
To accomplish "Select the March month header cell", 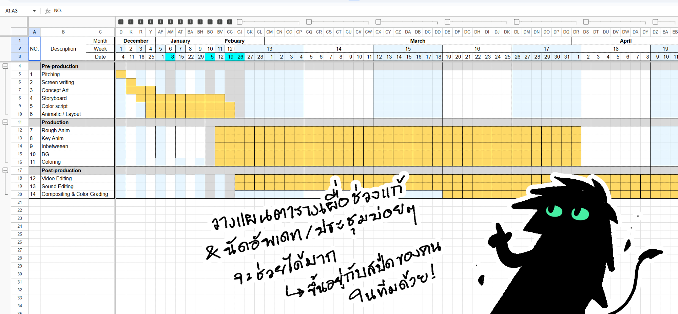I will coord(418,41).
